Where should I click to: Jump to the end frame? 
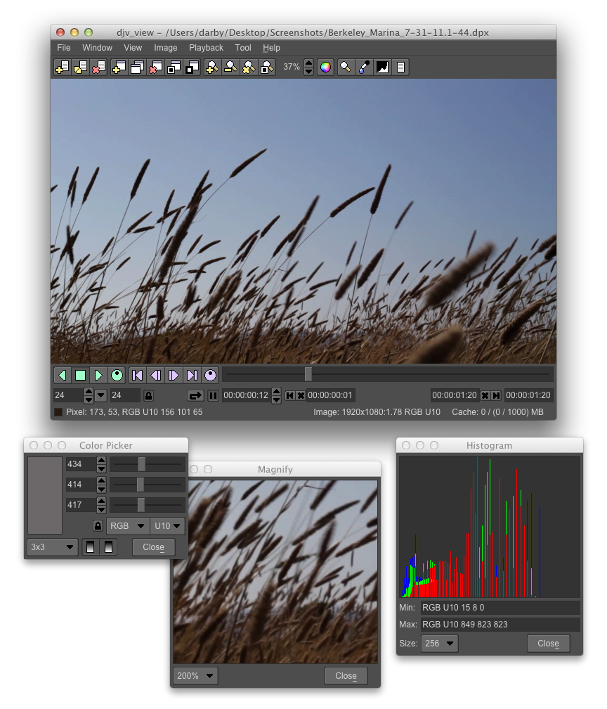(192, 376)
